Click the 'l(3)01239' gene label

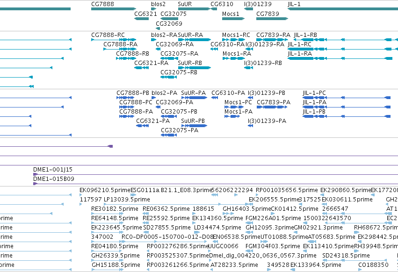pos(258,4)
